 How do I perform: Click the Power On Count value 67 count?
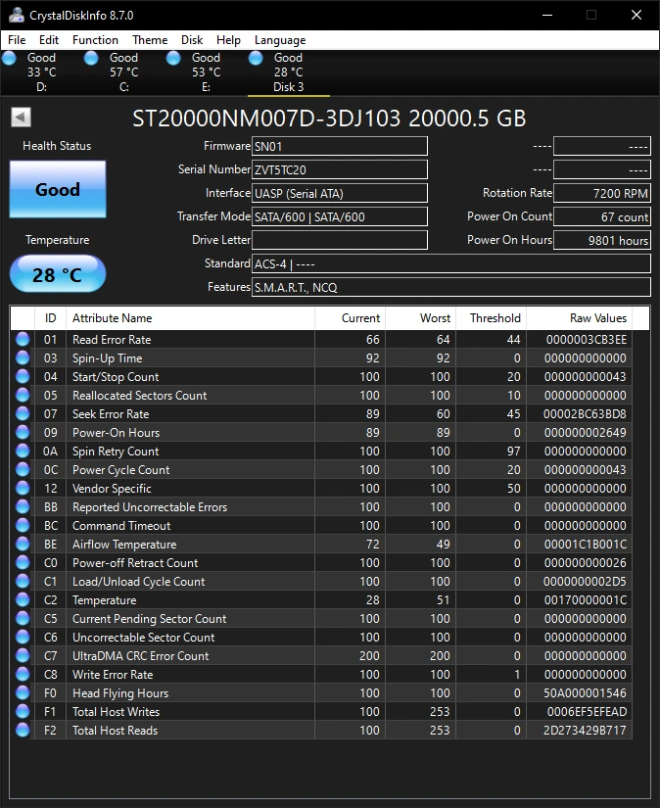pyautogui.click(x=602, y=217)
